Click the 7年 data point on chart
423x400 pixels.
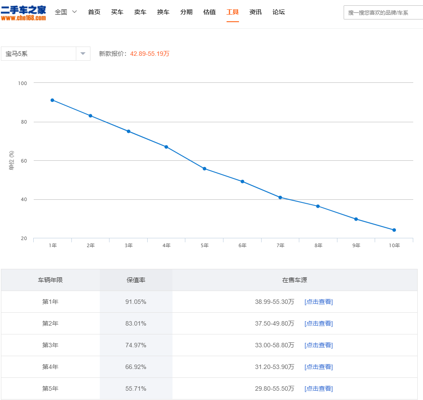[280, 198]
